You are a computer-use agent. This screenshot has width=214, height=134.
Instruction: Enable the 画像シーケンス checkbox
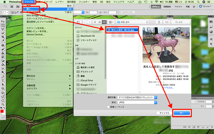coord(108,107)
